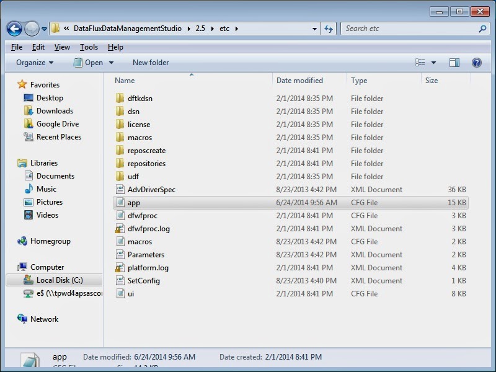Select the repositories folder icon

(120, 163)
